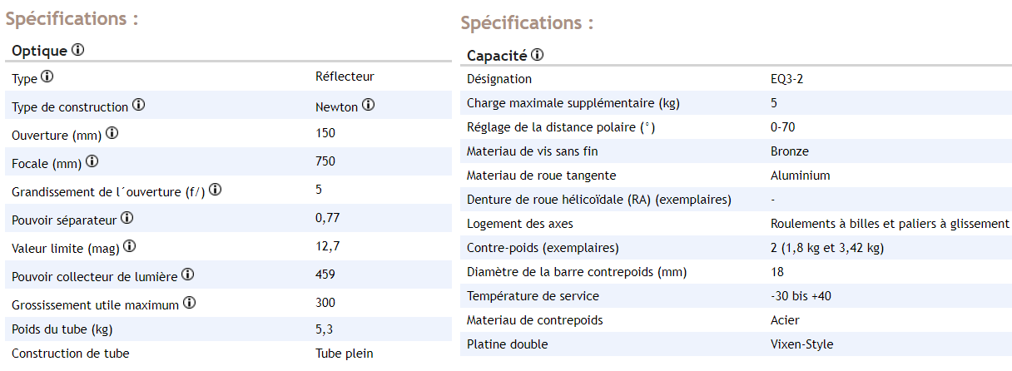Click info icon beside Ouverture (mm)

click(112, 134)
